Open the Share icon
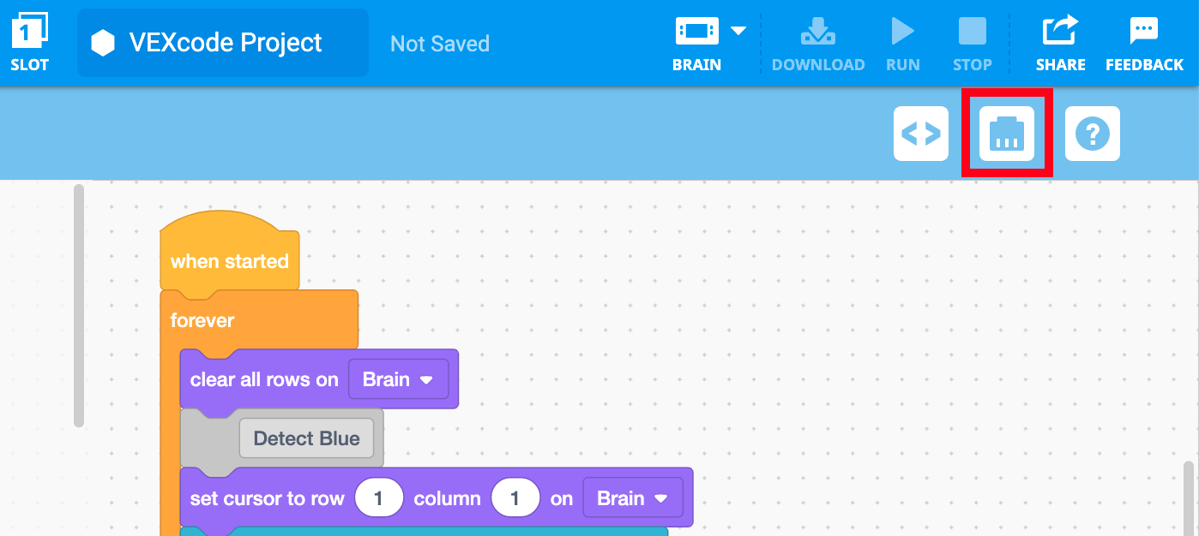The width and height of the screenshot is (1199, 536). point(1060,33)
